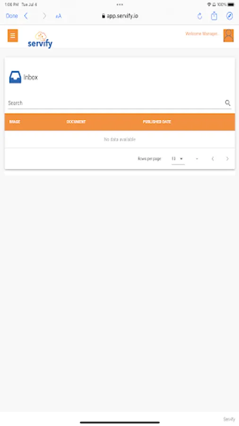This screenshot has width=239, height=426.
Task: Sort by Document column header
Action: pos(76,122)
